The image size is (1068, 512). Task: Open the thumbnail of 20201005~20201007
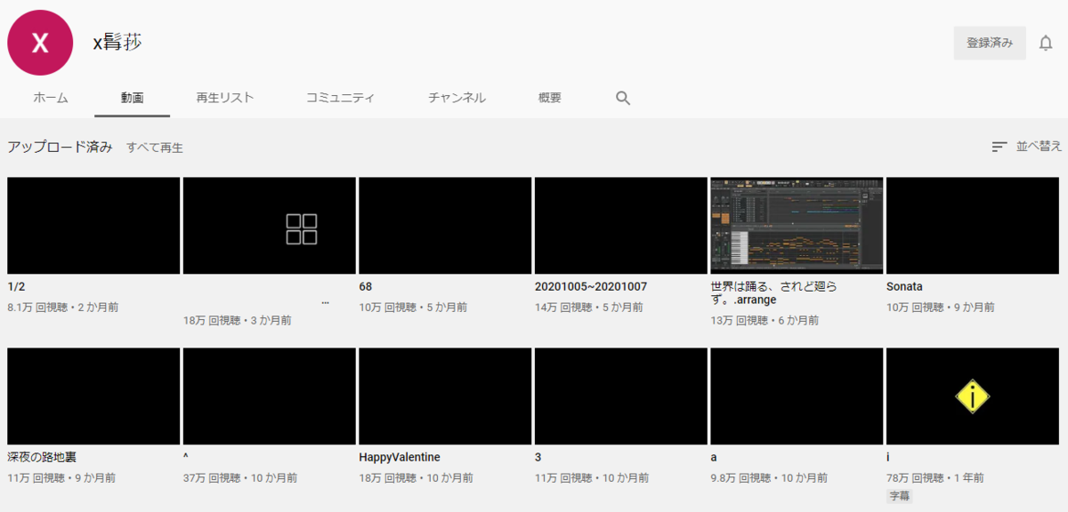point(621,225)
